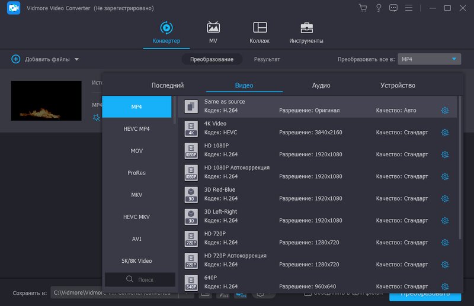Open settings gear for 3D Red-Blue
The image size is (474, 306).
[x=445, y=199]
